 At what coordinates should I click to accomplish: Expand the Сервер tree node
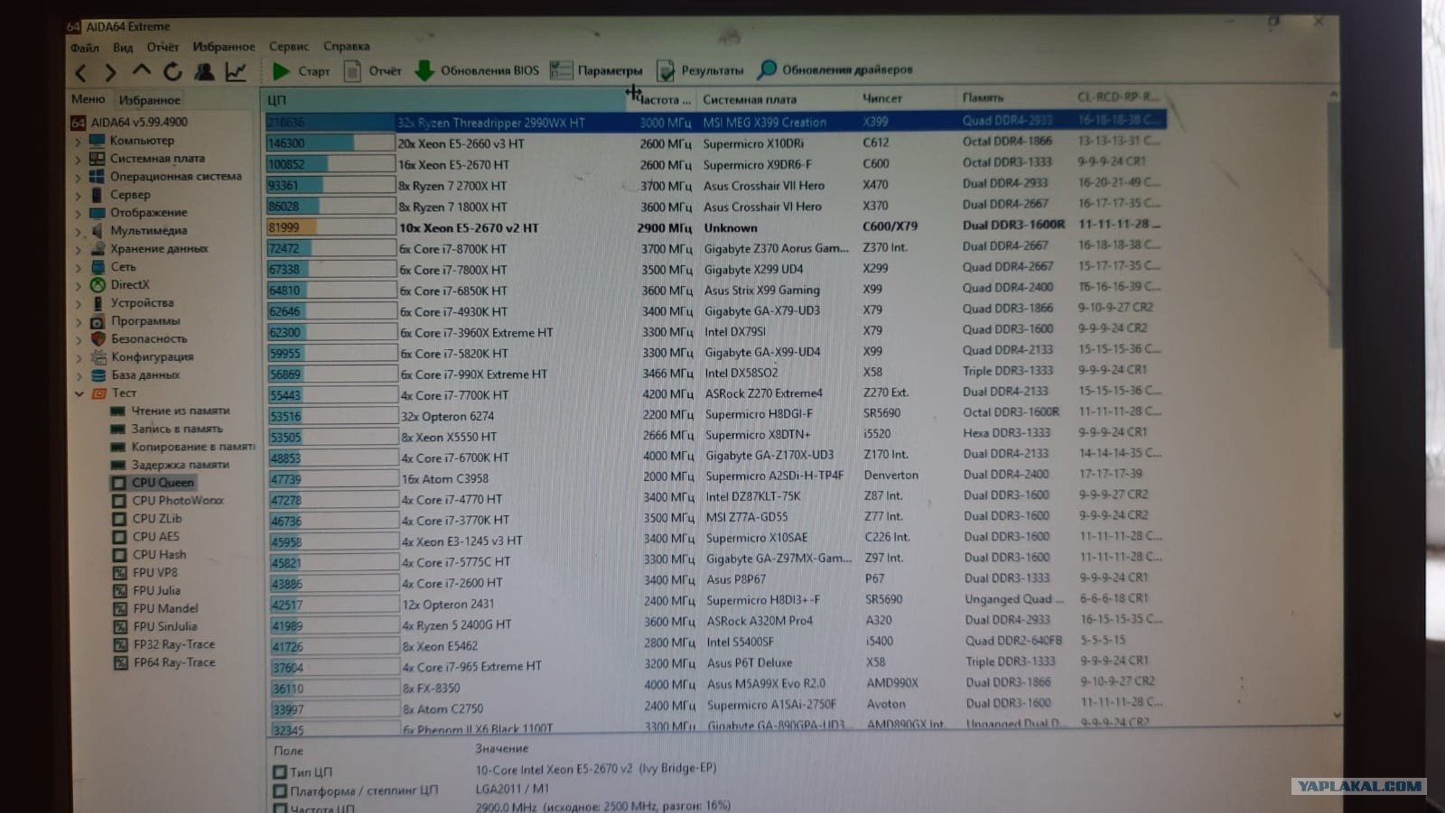(78, 195)
